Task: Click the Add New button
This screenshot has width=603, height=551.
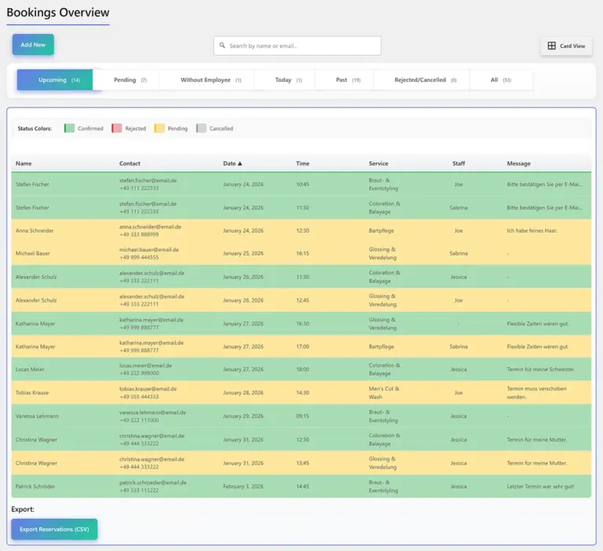Action: [x=33, y=45]
